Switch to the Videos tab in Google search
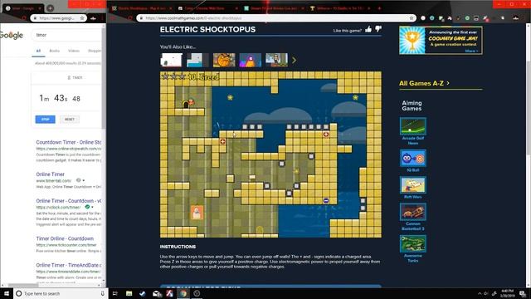 coord(74,51)
